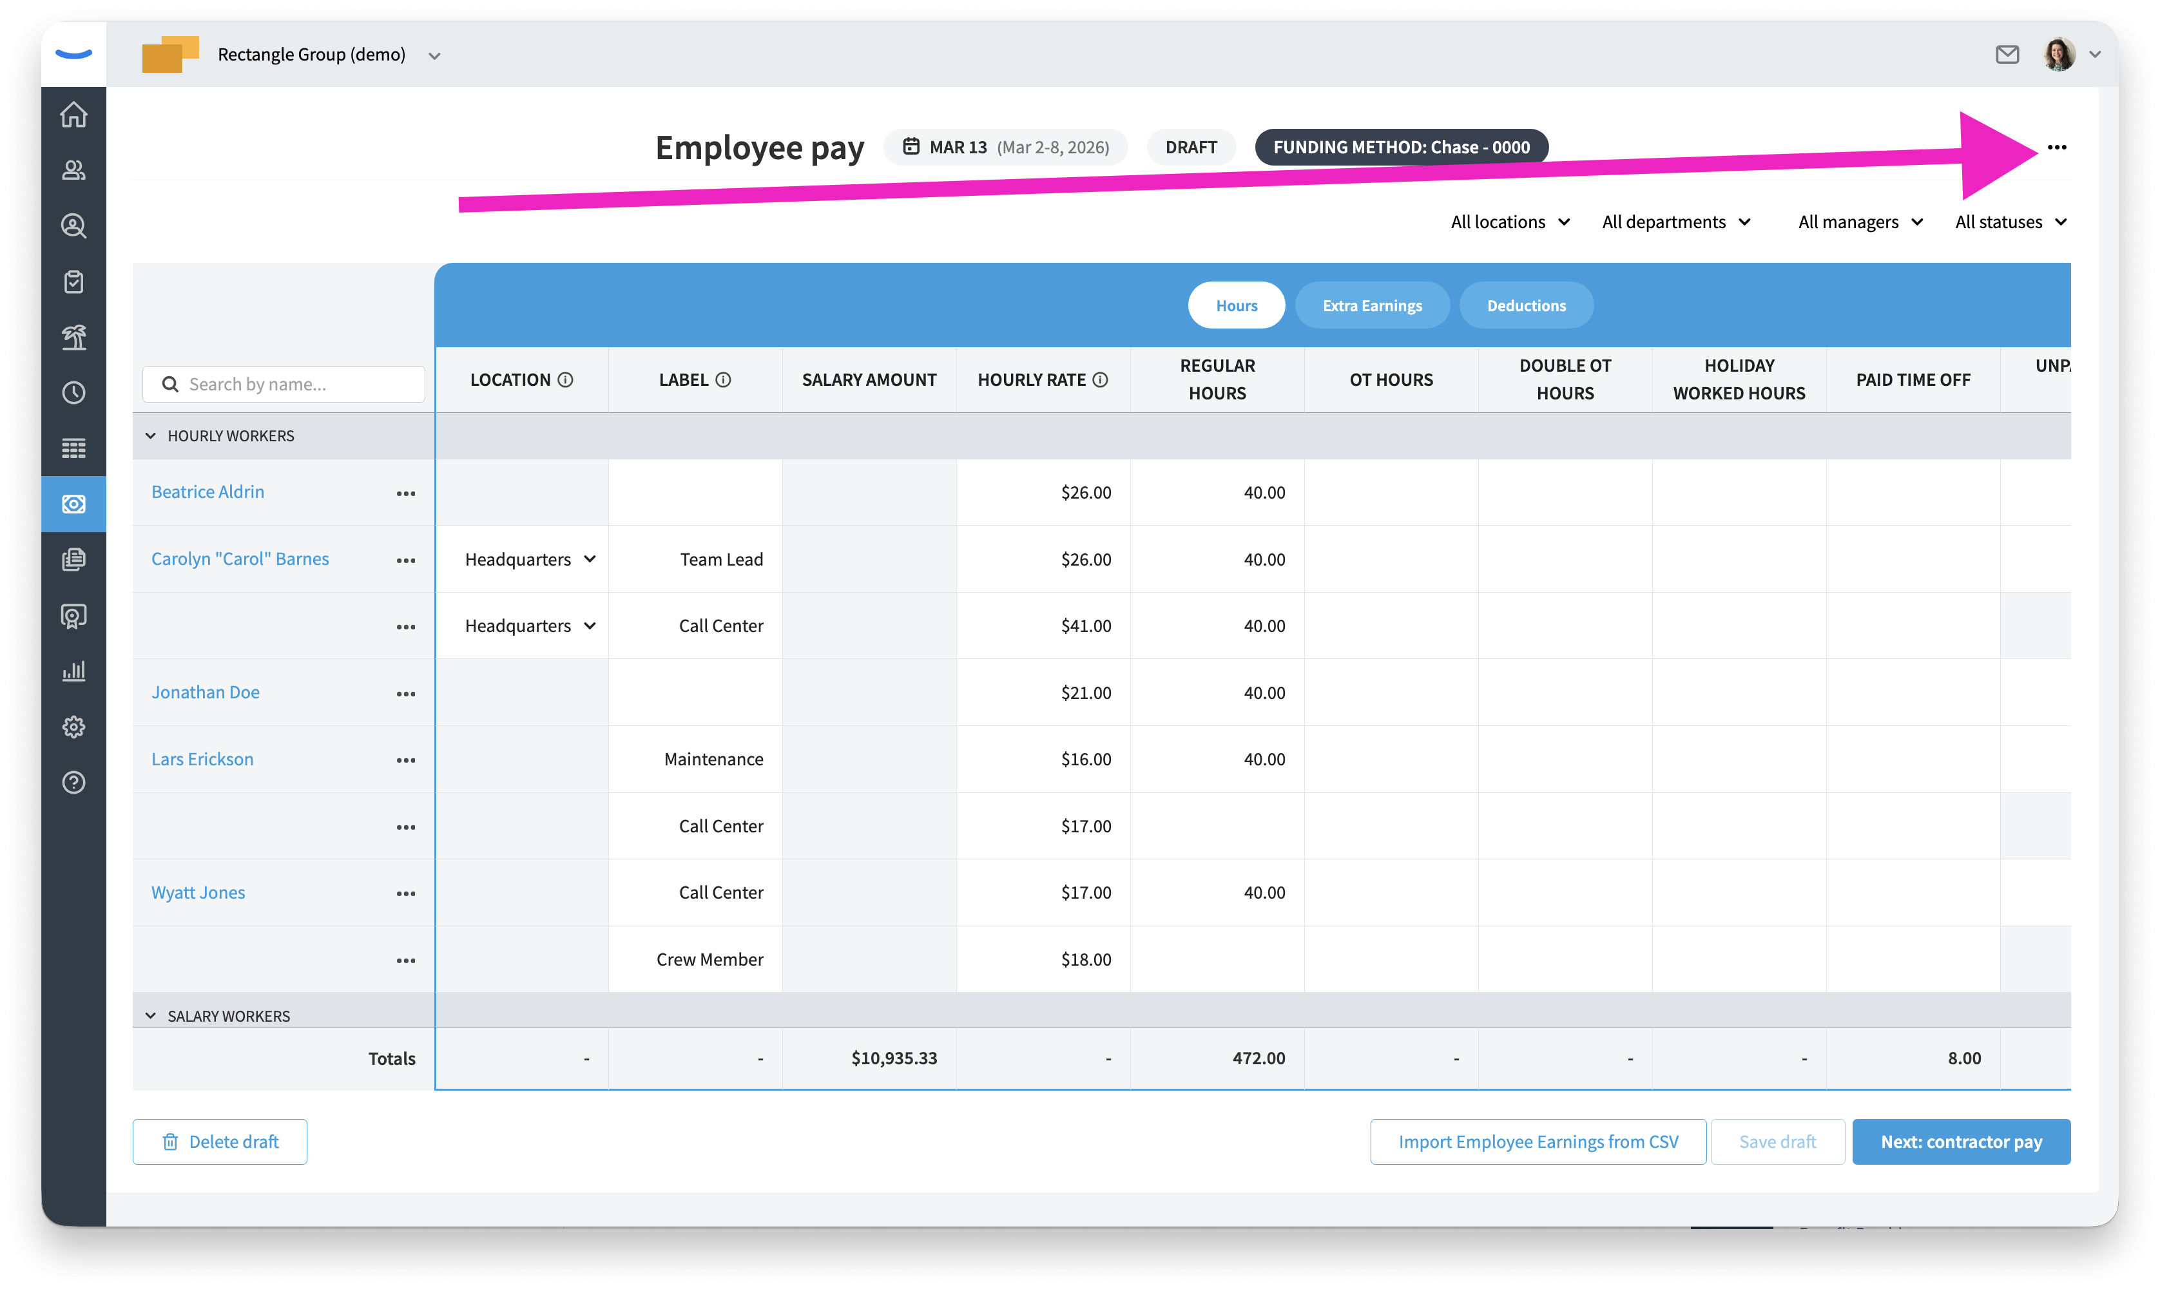
Task: Open the All statuses filter dropdown
Action: tap(2011, 222)
